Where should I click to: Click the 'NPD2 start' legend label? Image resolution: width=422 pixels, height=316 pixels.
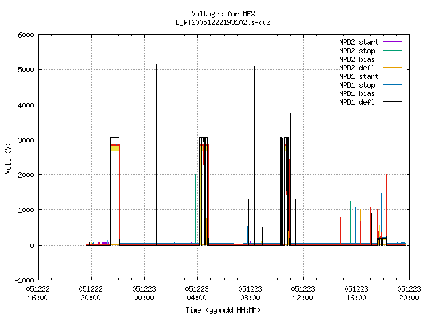(359, 42)
